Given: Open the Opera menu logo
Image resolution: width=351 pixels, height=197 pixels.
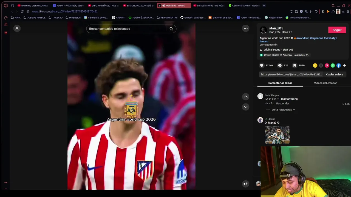Looking at the screenshot, I should pyautogui.click(x=6, y=5).
